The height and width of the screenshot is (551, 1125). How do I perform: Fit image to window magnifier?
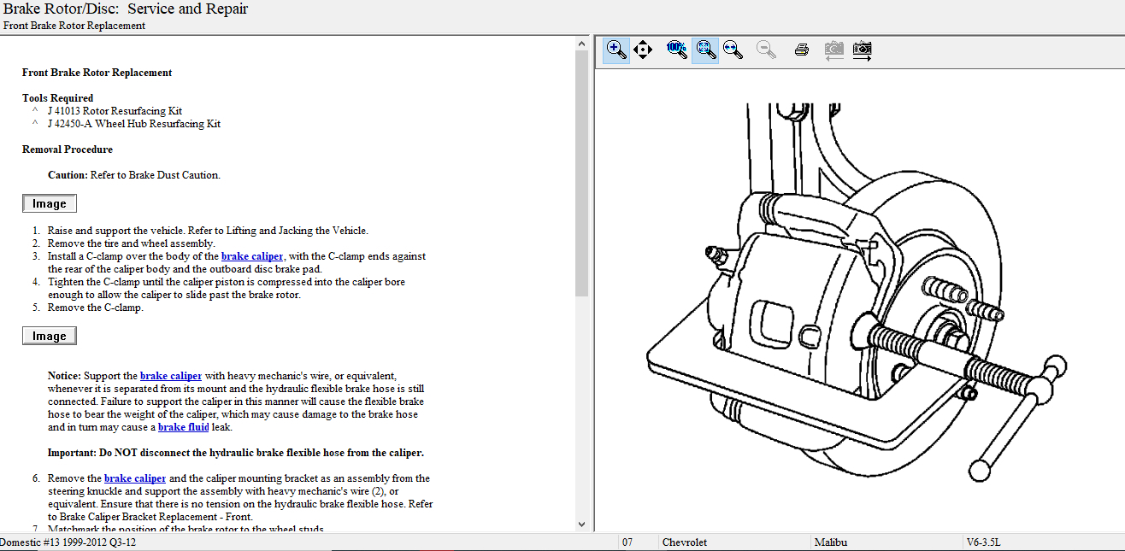(x=705, y=50)
